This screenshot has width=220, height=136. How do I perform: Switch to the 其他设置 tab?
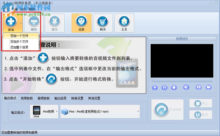pos(94,98)
